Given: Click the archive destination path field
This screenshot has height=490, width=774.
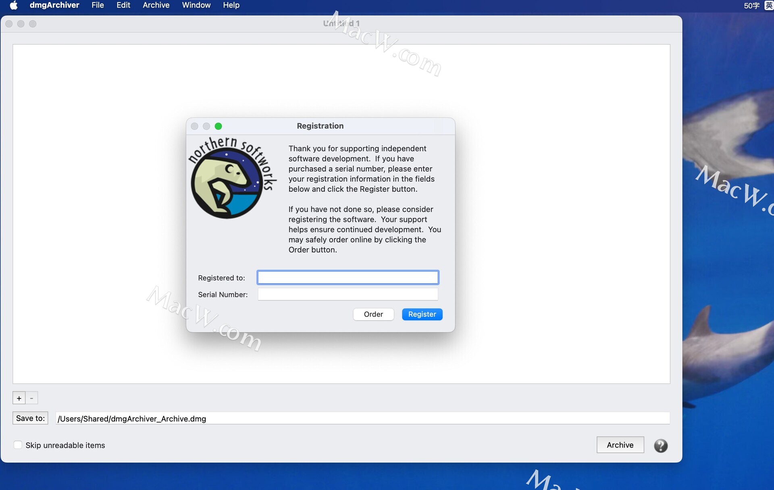Looking at the screenshot, I should coord(363,419).
